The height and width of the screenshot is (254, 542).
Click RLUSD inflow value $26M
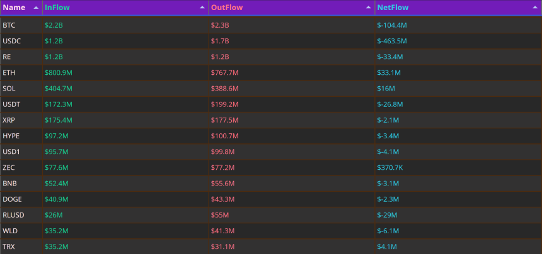[54, 216]
